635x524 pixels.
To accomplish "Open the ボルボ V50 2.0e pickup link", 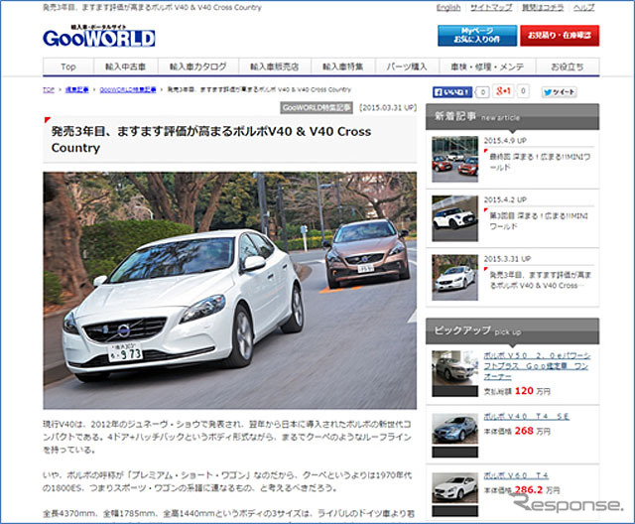I will 537,366.
